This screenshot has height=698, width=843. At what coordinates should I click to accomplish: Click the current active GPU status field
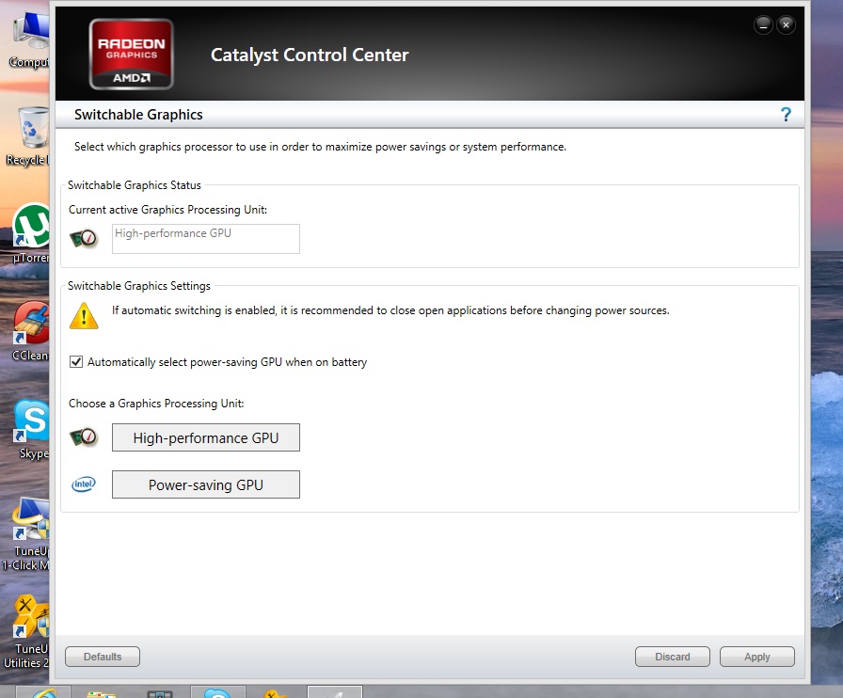point(206,239)
